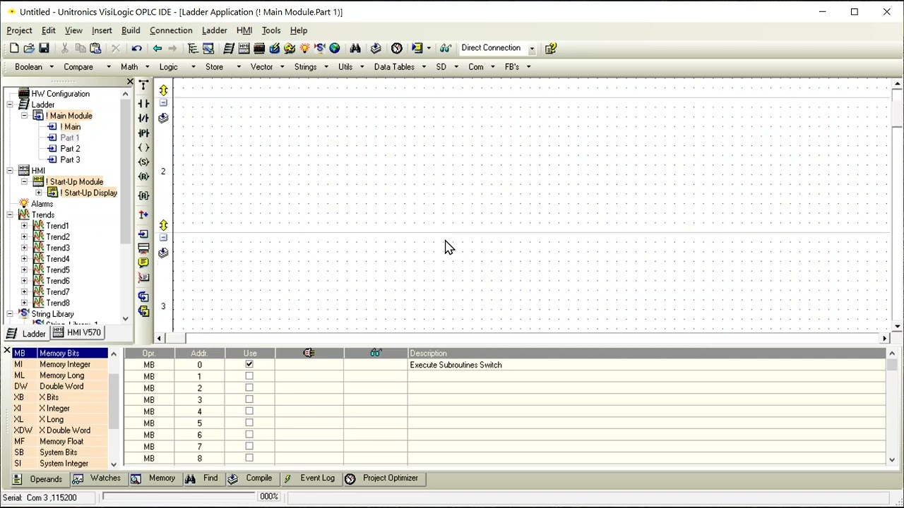Check the Use box for MB 7
This screenshot has height=508, width=904.
(249, 446)
